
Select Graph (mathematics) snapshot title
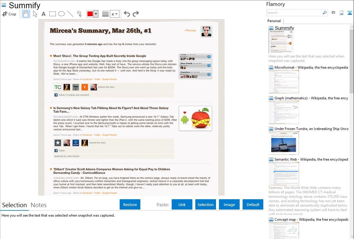coord(311,98)
